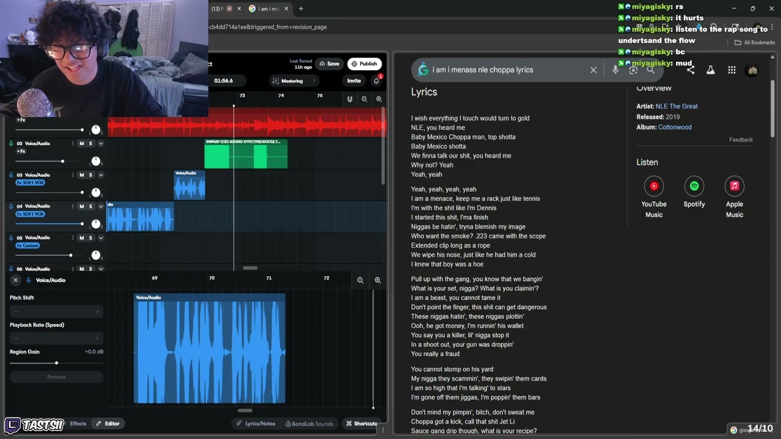Image resolution: width=781 pixels, height=439 pixels.
Task: Open BandLab Sounds panel
Action: 309,423
